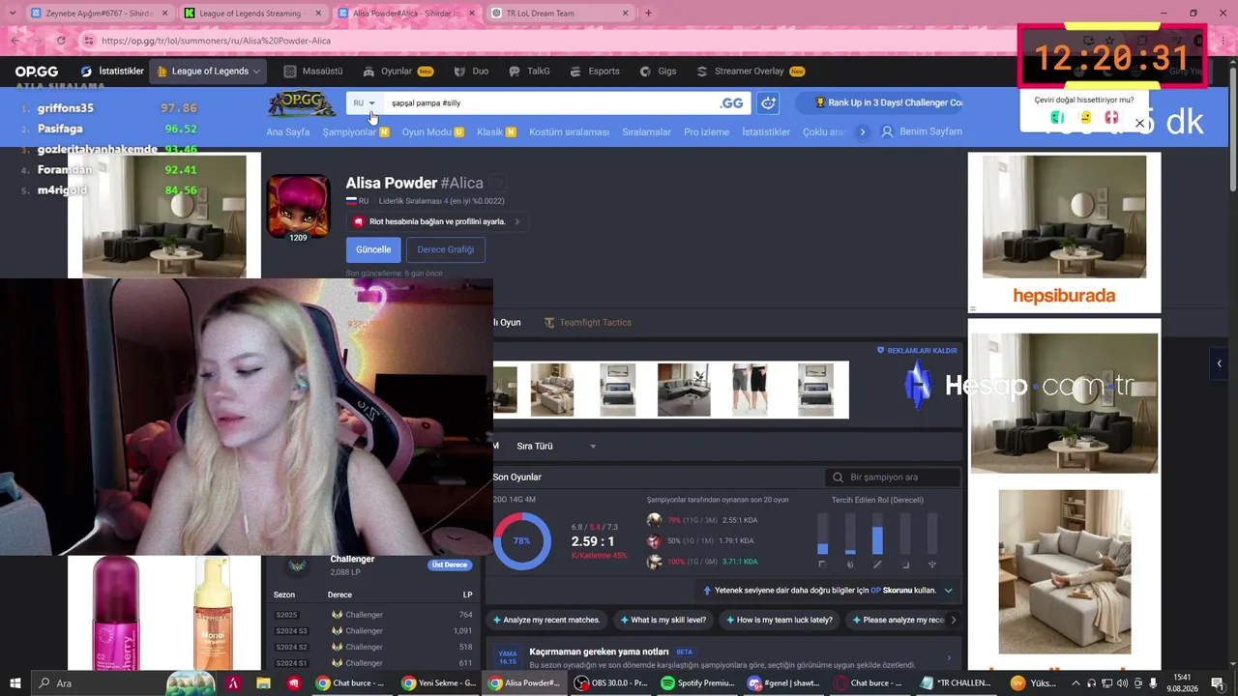Screen dimensions: 1238x696
Task: Click the S2025 Challenger season row
Action: pyautogui.click(x=373, y=615)
